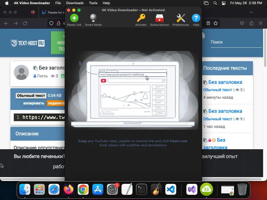Open App Store from the Dock

98,189
